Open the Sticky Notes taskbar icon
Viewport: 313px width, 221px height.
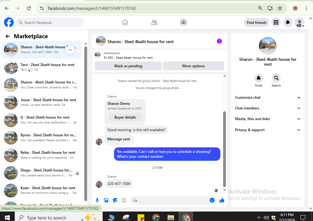pos(141,217)
